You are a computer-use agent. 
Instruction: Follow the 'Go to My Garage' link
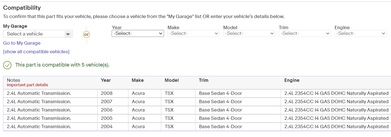point(22,43)
